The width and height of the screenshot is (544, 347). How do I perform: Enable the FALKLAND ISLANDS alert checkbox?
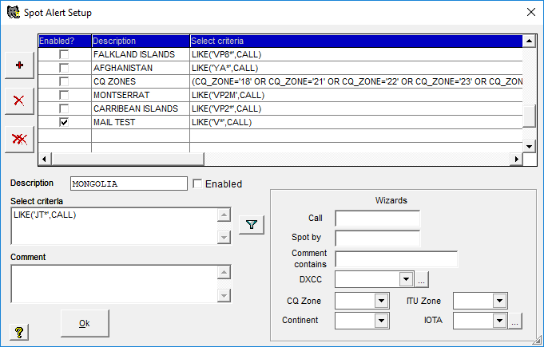tap(64, 54)
